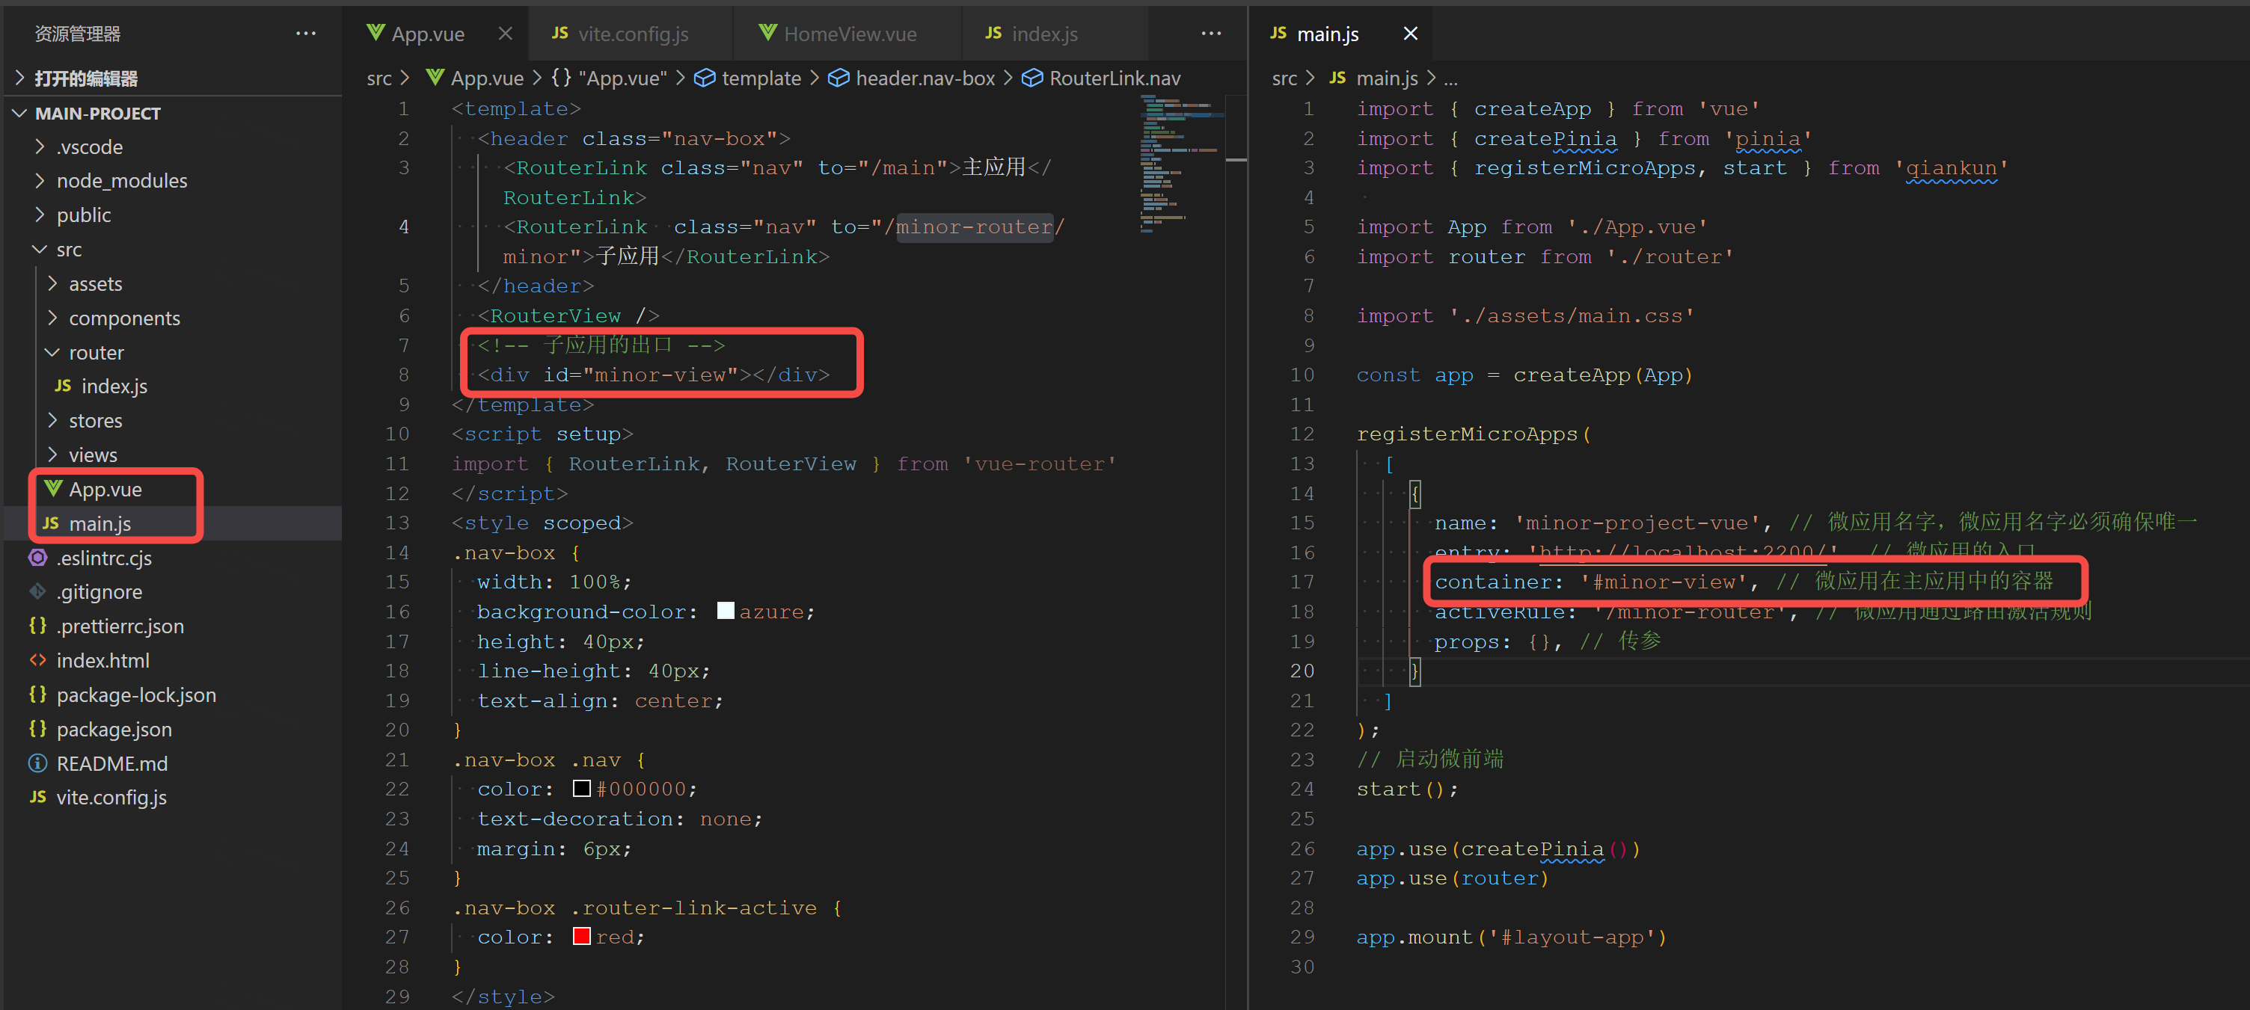Close the App.vue editor tab
This screenshot has width=2250, height=1010.
tap(505, 33)
